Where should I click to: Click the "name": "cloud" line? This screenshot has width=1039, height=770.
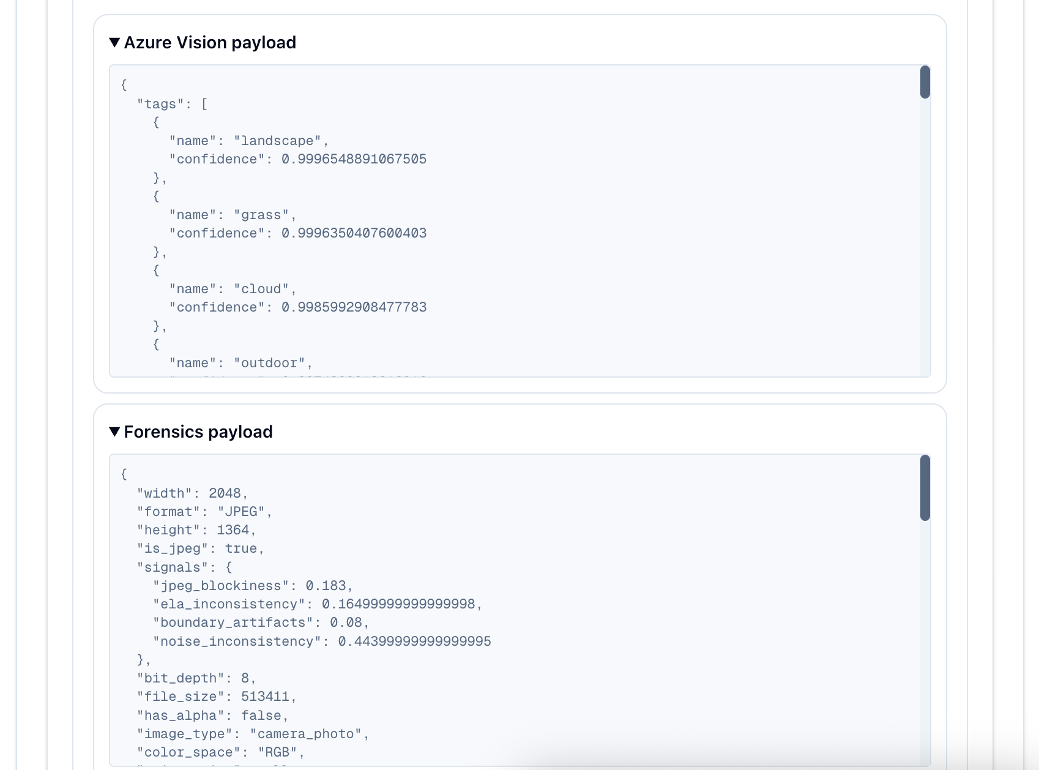tap(233, 289)
